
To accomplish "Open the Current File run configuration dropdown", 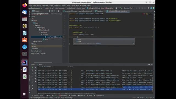I will tap(129, 8).
